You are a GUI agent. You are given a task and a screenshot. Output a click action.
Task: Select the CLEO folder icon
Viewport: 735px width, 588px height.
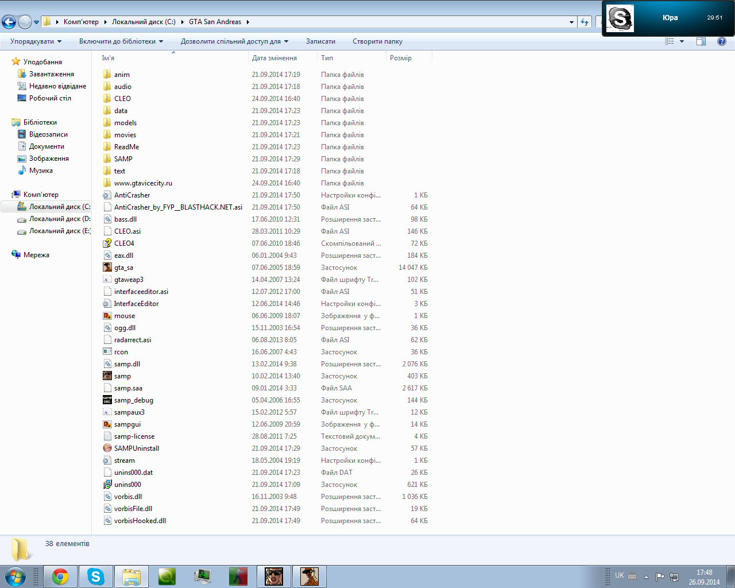[x=107, y=99]
